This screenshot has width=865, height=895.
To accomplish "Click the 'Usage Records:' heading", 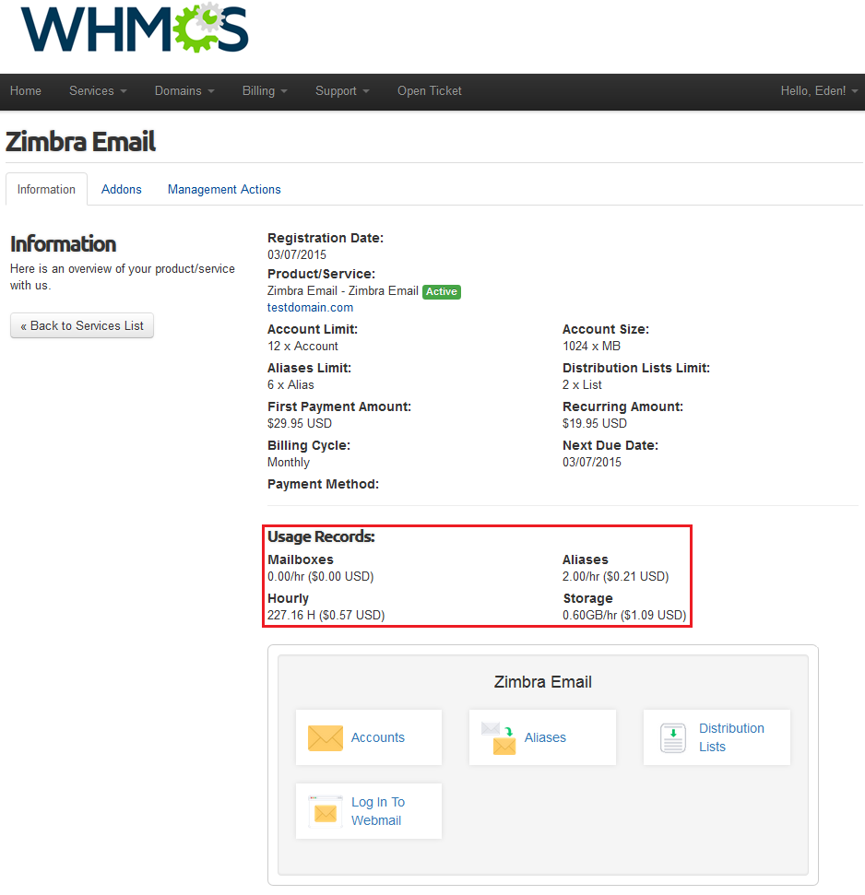I will click(321, 536).
